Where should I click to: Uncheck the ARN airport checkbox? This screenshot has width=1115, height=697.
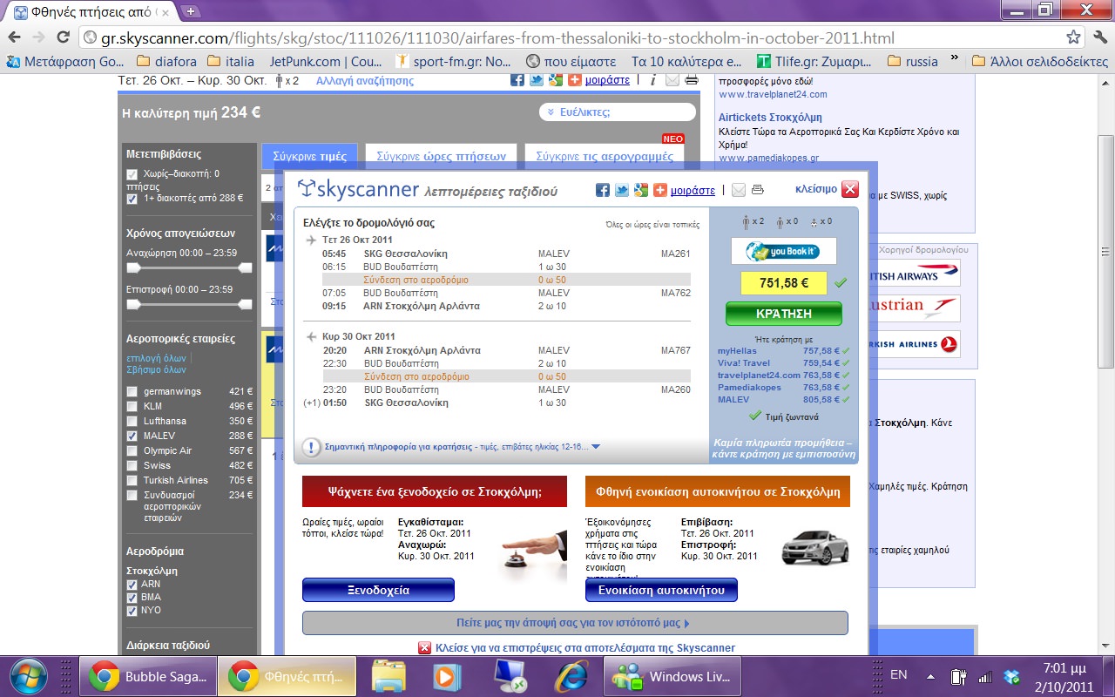click(x=132, y=585)
